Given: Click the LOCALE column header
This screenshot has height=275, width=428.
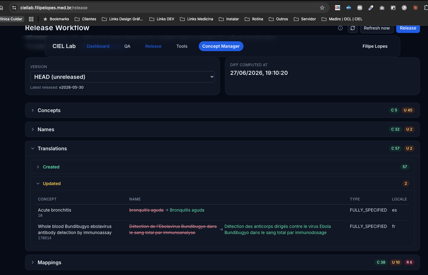Looking at the screenshot, I should (x=399, y=199).
